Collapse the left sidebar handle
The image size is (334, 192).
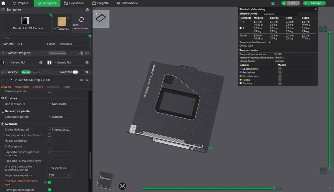coord(94,8)
